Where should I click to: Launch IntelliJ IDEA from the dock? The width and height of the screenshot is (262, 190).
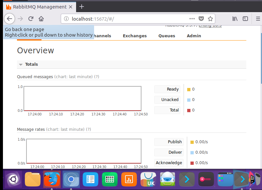point(252,179)
